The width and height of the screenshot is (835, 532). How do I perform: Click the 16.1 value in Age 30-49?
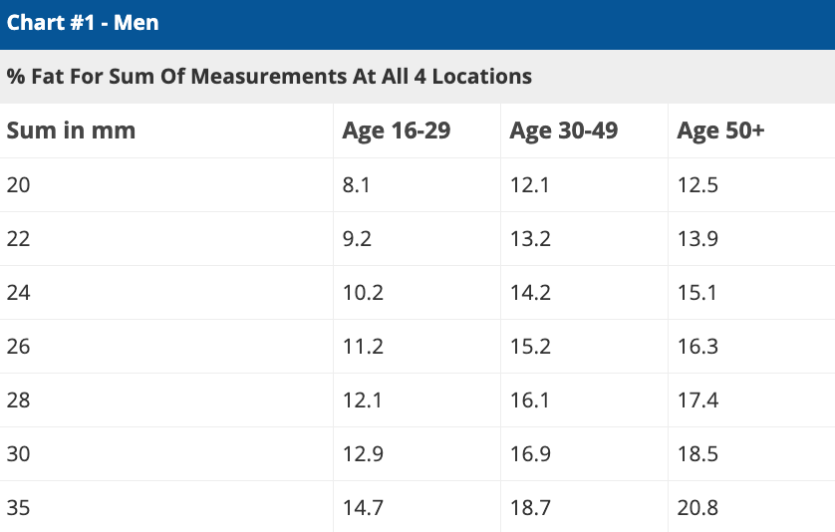pos(528,400)
